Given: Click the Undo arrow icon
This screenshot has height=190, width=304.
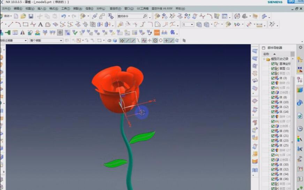Looking at the screenshot, I should [63, 16].
